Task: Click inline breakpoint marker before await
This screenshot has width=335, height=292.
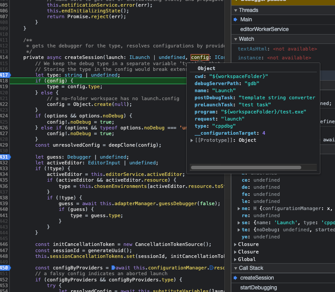Action: tap(113, 268)
